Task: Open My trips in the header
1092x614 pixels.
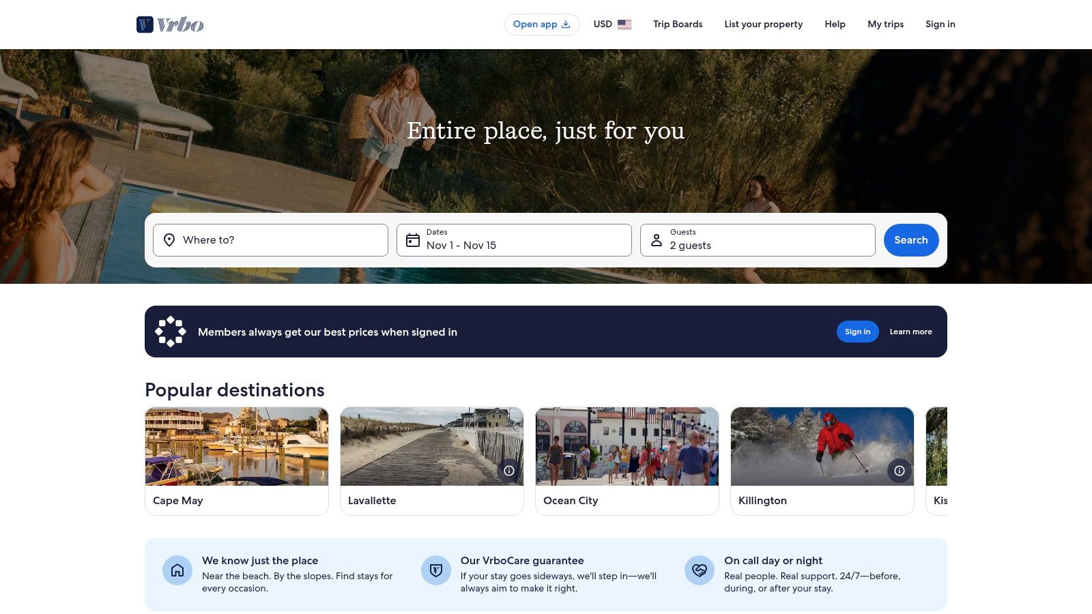Action: coord(885,25)
